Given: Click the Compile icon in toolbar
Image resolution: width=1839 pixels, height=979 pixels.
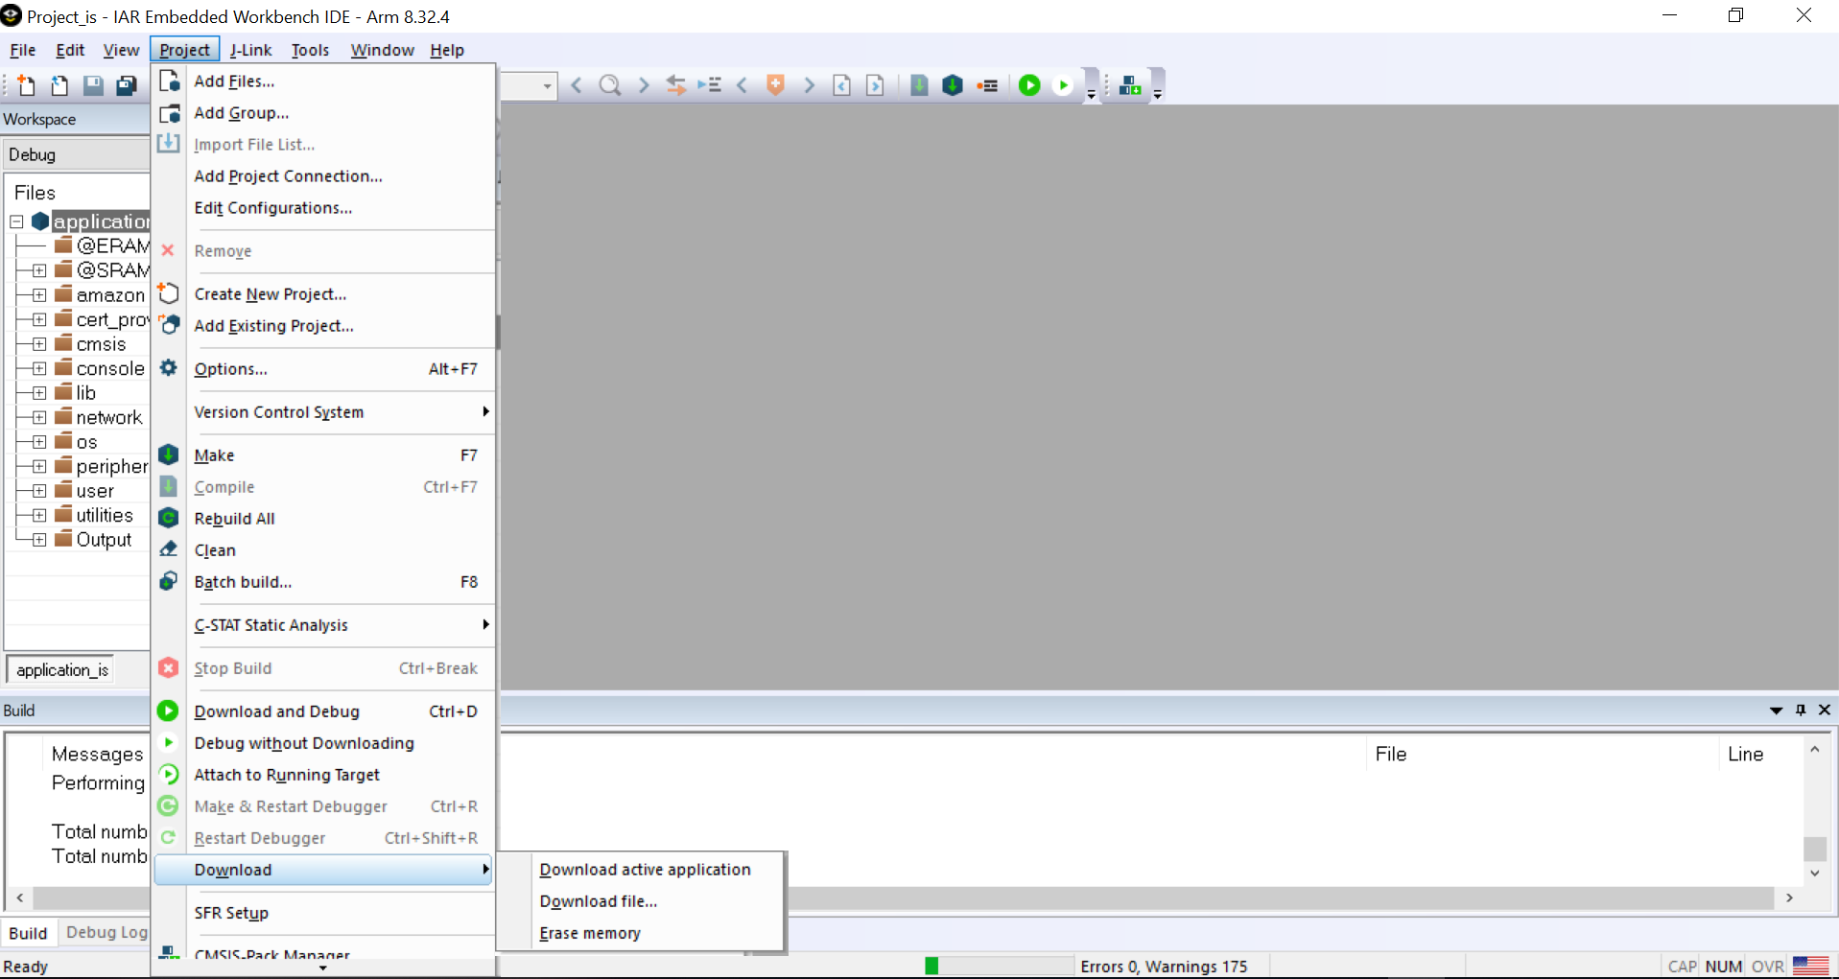Looking at the screenshot, I should coord(919,85).
